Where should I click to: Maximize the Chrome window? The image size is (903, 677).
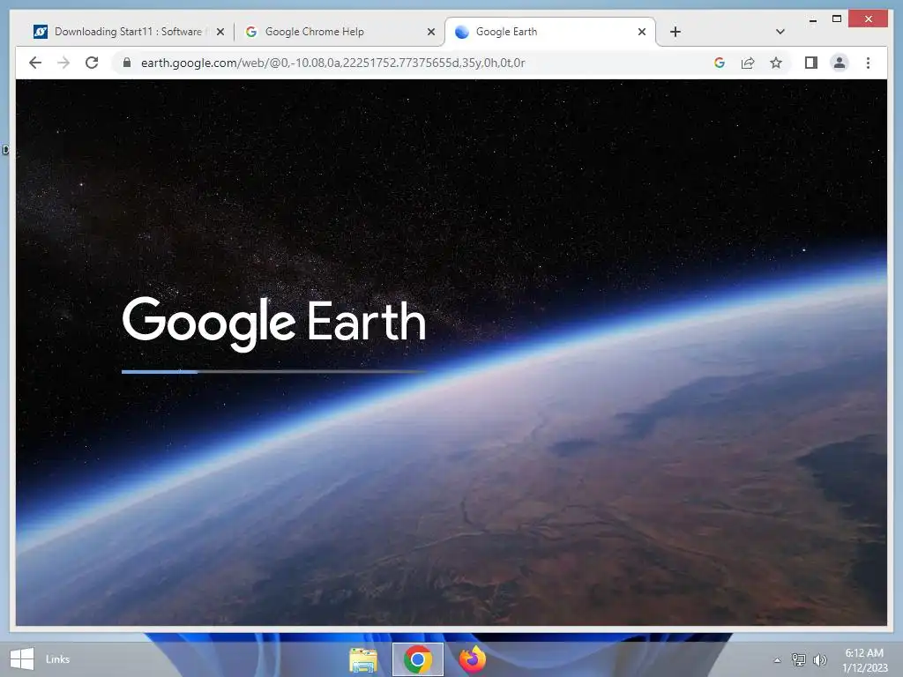click(x=837, y=19)
